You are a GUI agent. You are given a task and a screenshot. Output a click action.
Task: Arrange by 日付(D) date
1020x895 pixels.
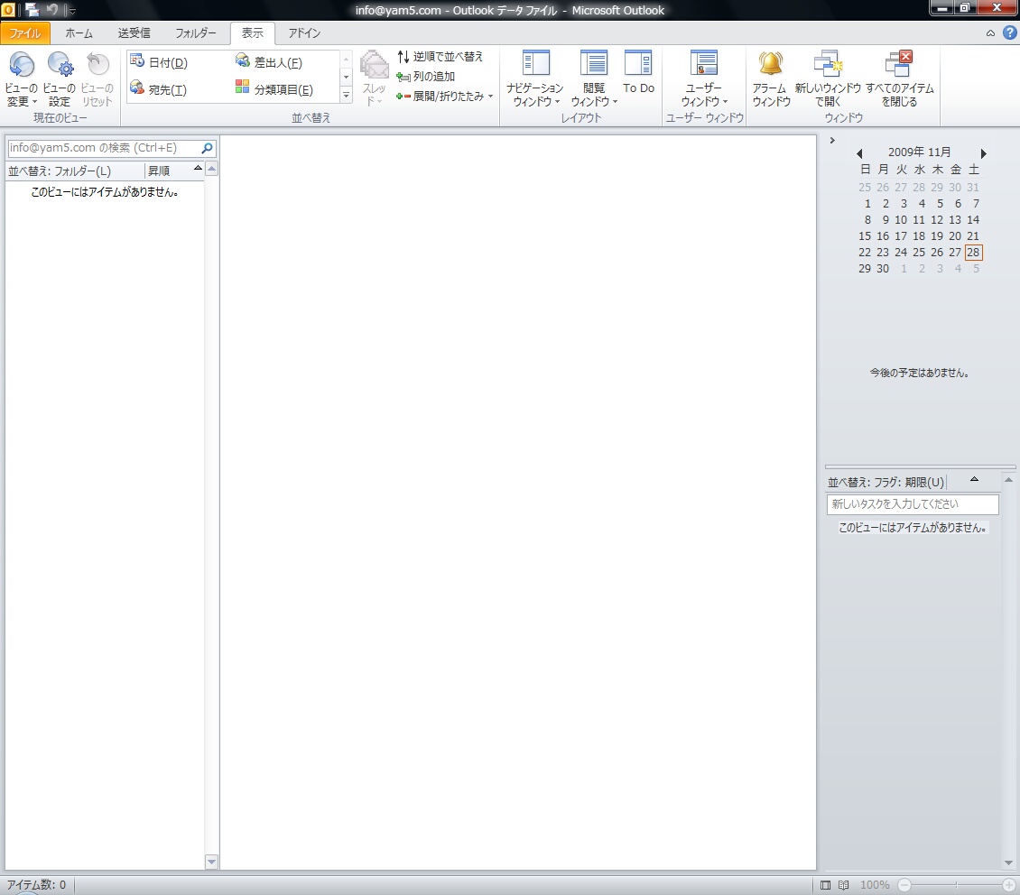pyautogui.click(x=159, y=62)
